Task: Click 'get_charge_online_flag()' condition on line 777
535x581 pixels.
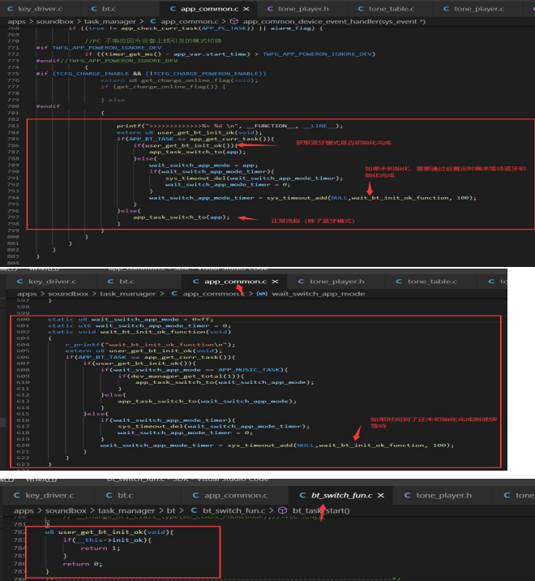Action: click(x=163, y=87)
